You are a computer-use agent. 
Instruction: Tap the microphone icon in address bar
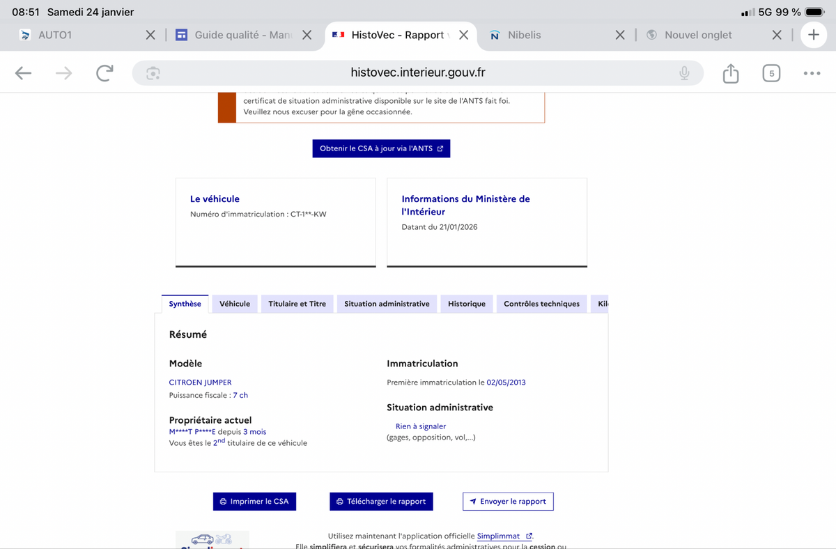pos(684,73)
